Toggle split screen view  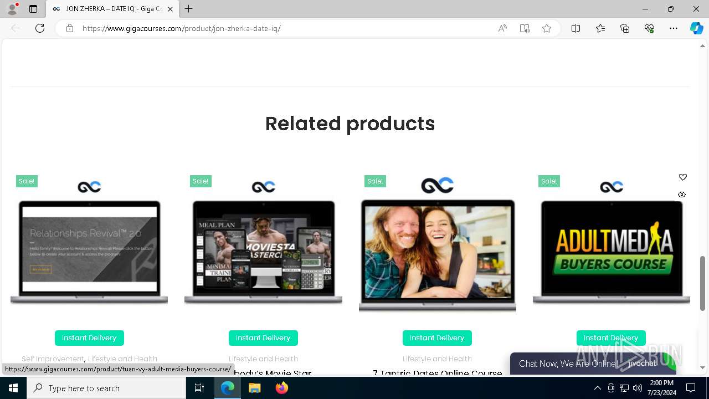tap(576, 28)
